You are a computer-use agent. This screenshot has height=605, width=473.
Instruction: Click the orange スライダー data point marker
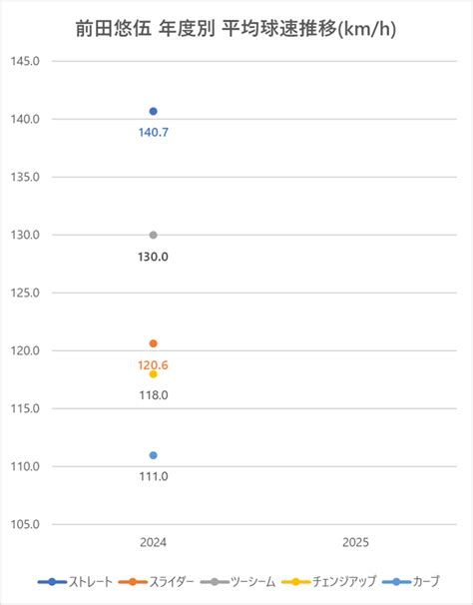153,343
